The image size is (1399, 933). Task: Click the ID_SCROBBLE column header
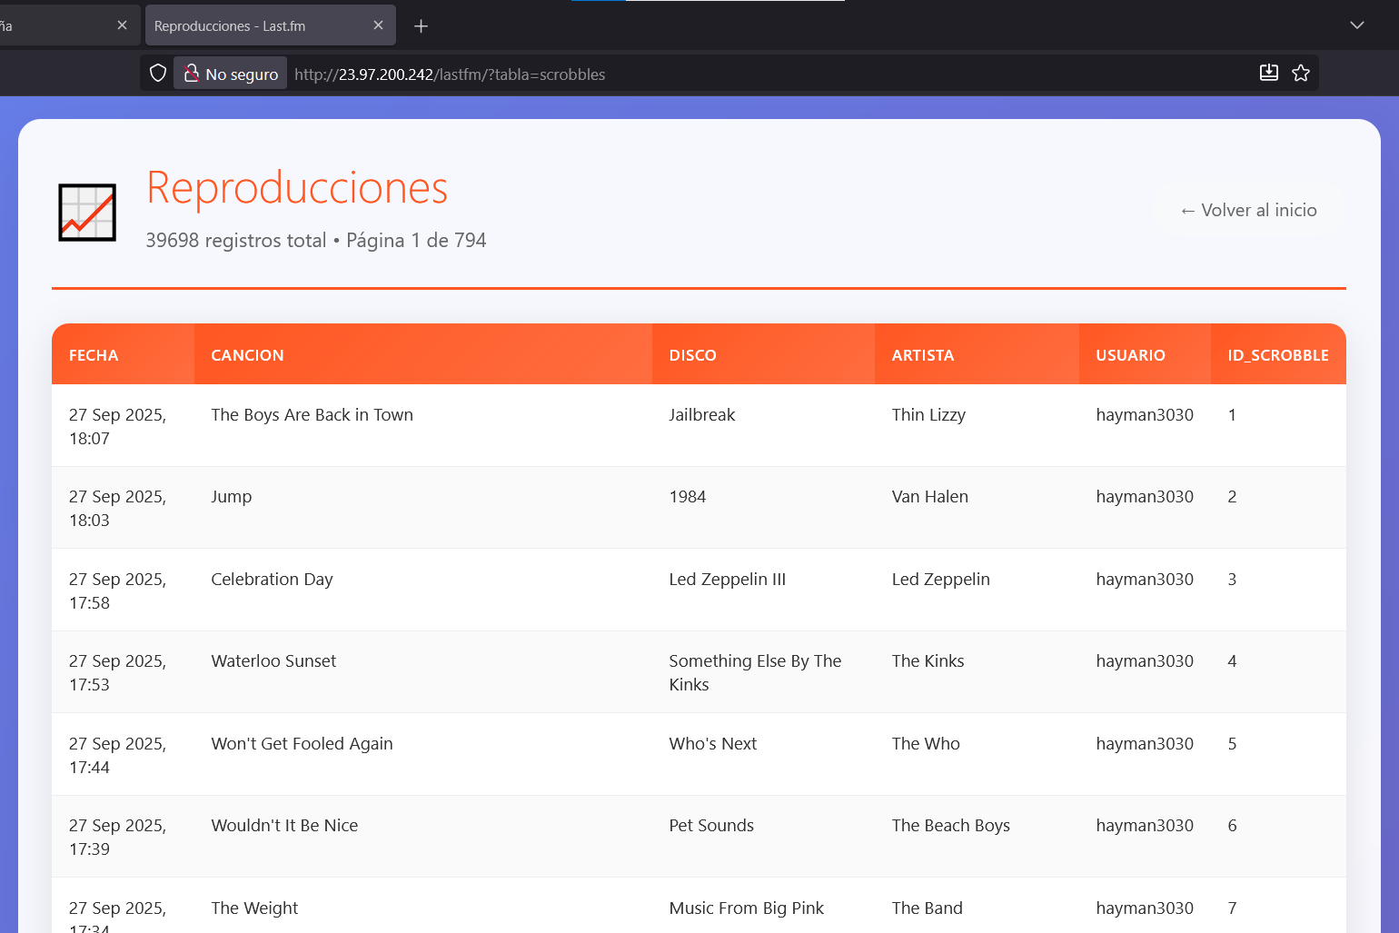point(1277,355)
